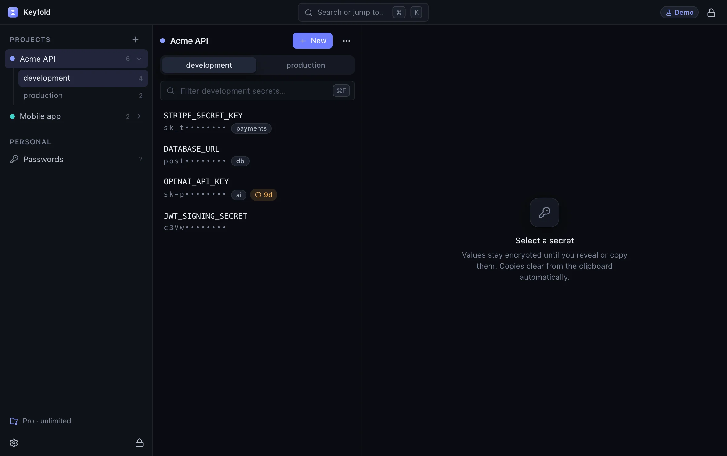This screenshot has height=456, width=727.
Task: Click the key icon beside Passwords
Action: (x=14, y=159)
